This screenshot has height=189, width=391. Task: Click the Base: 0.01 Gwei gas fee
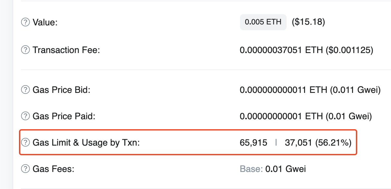(x=273, y=169)
